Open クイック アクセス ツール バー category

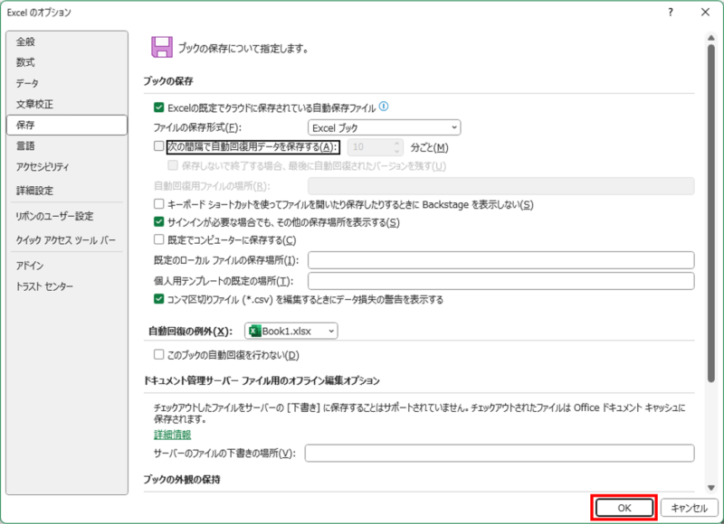[x=67, y=240]
